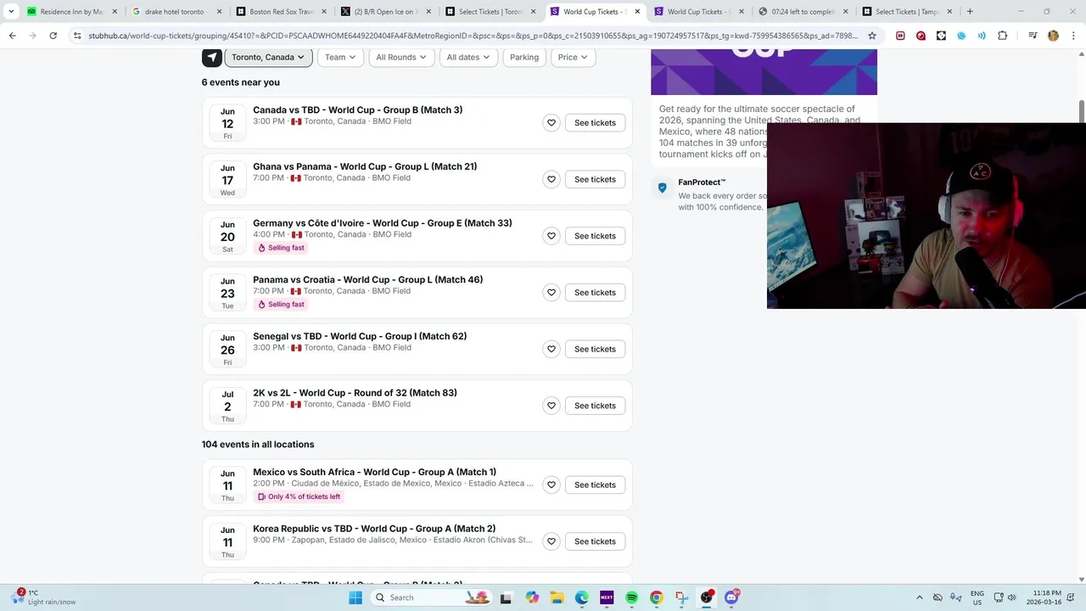Favorite the 2K vs 2L match heart
1086x611 pixels.
click(551, 406)
